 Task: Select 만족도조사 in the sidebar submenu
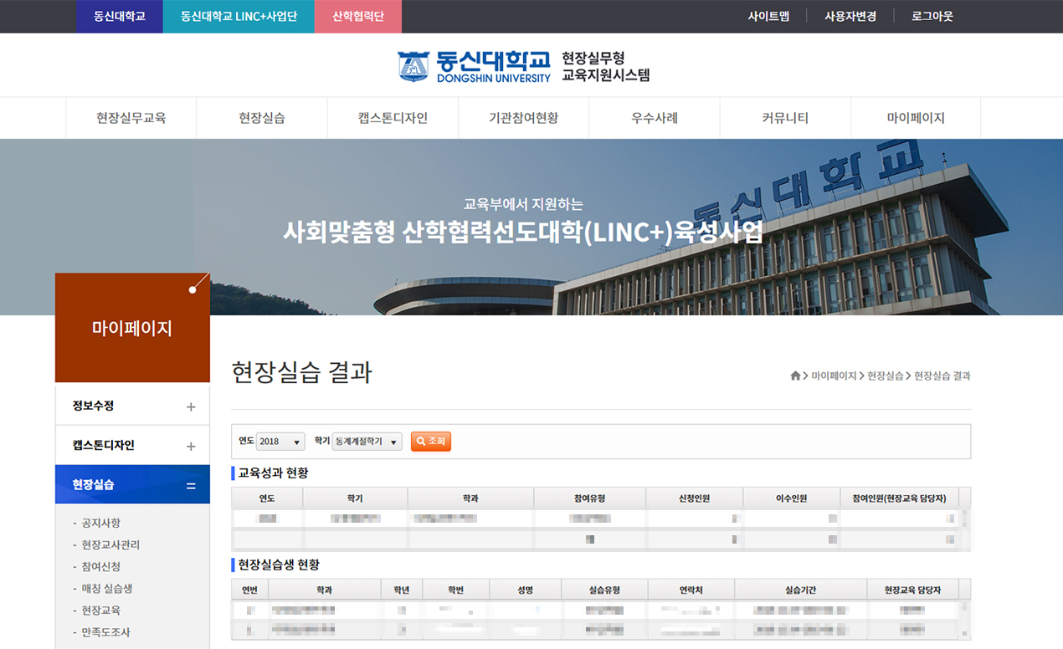[x=106, y=631]
